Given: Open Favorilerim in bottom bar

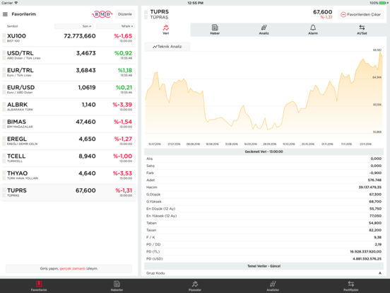Looking at the screenshot, I should click(39, 286).
